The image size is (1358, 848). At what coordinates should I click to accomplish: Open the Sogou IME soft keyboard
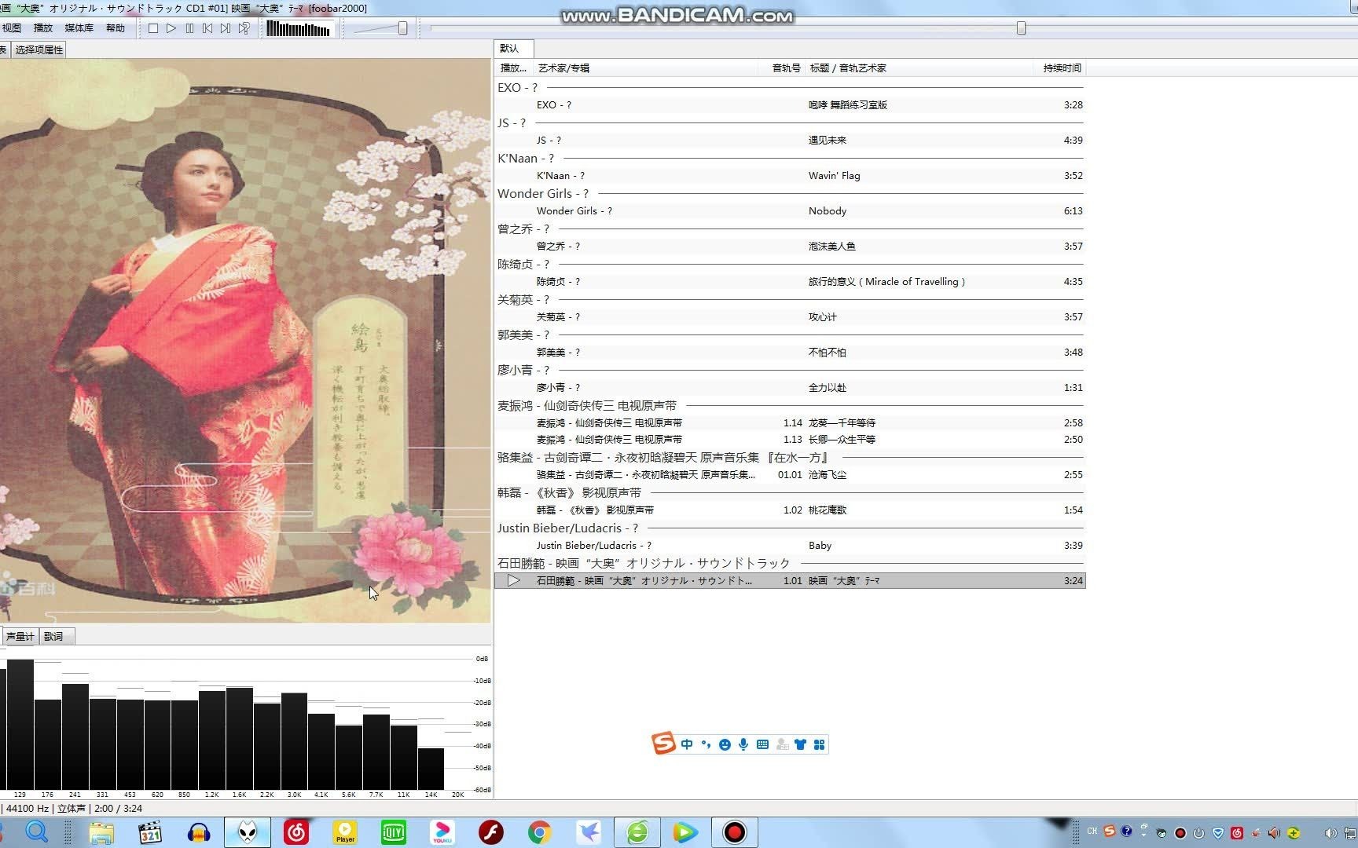coord(762,744)
